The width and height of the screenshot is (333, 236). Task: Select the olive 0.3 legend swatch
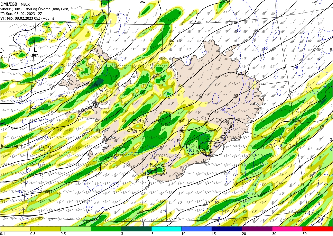coord(45,229)
